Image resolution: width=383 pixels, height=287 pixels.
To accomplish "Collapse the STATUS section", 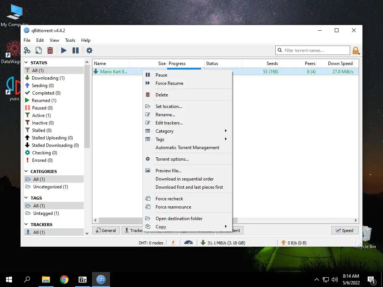I will tap(26, 63).
